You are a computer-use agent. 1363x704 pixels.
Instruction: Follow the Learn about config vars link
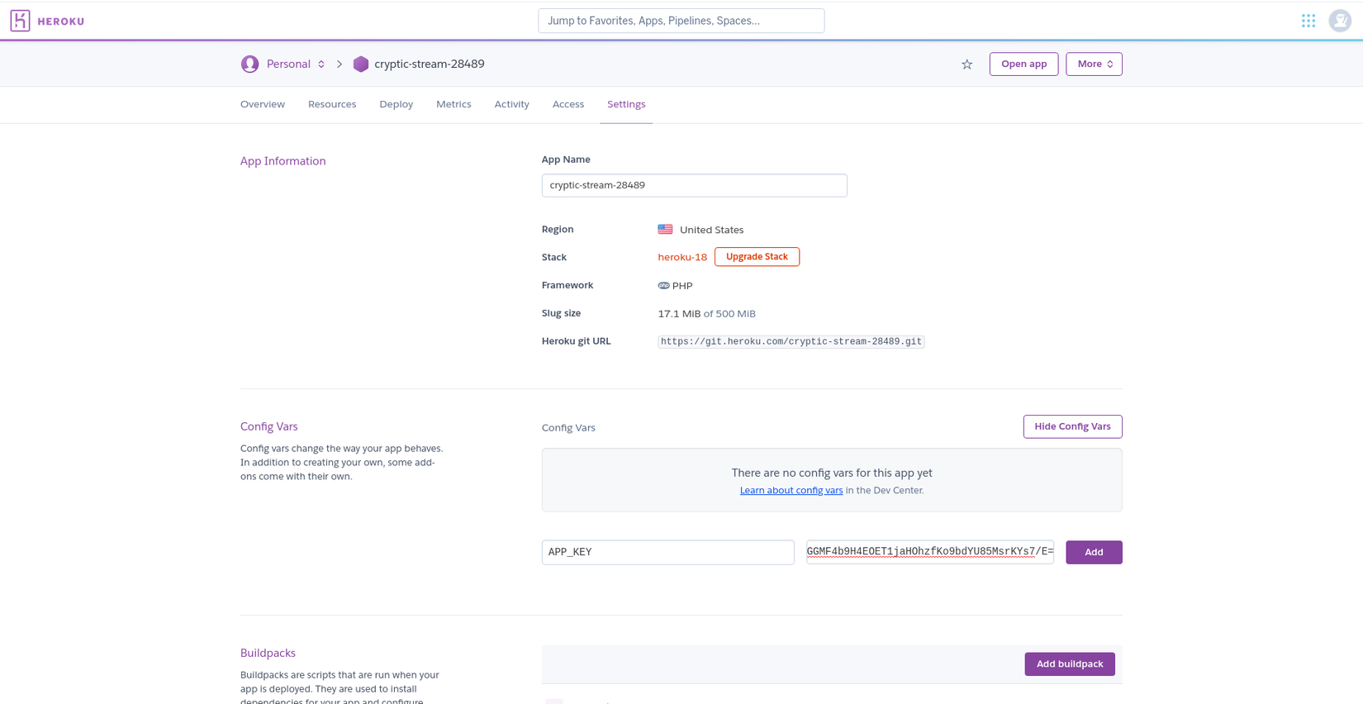(x=791, y=491)
